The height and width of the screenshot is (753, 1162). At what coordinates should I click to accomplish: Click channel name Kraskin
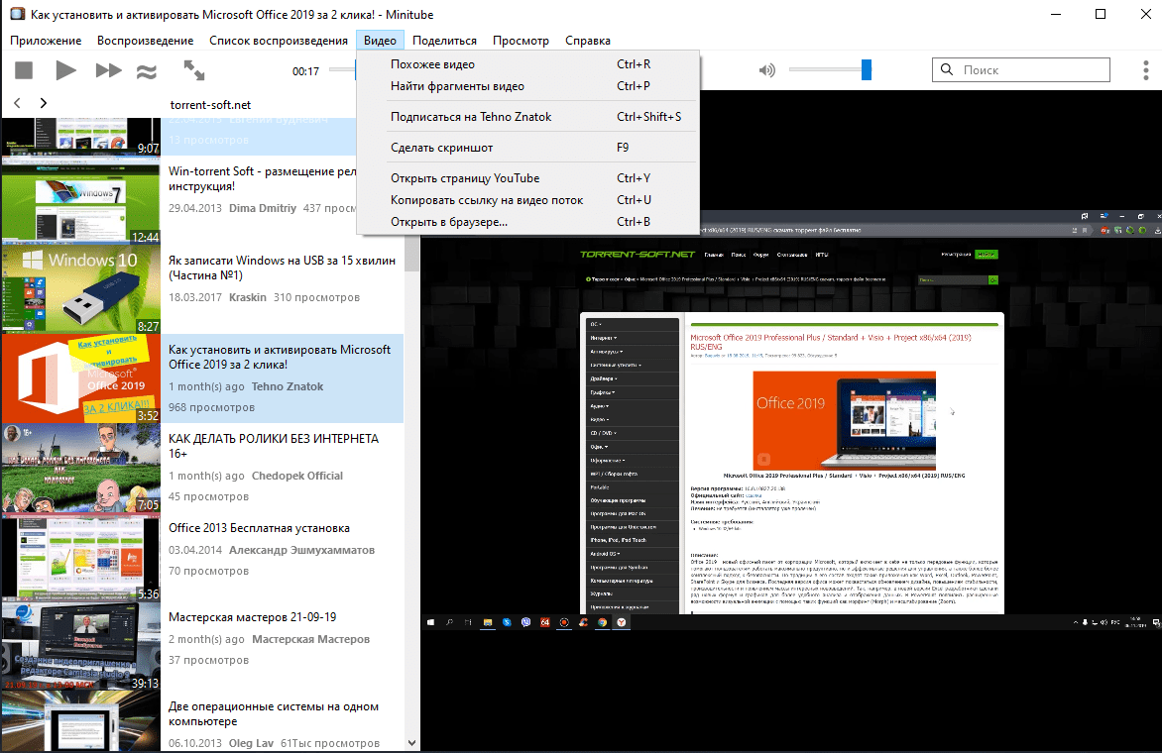[x=248, y=297]
